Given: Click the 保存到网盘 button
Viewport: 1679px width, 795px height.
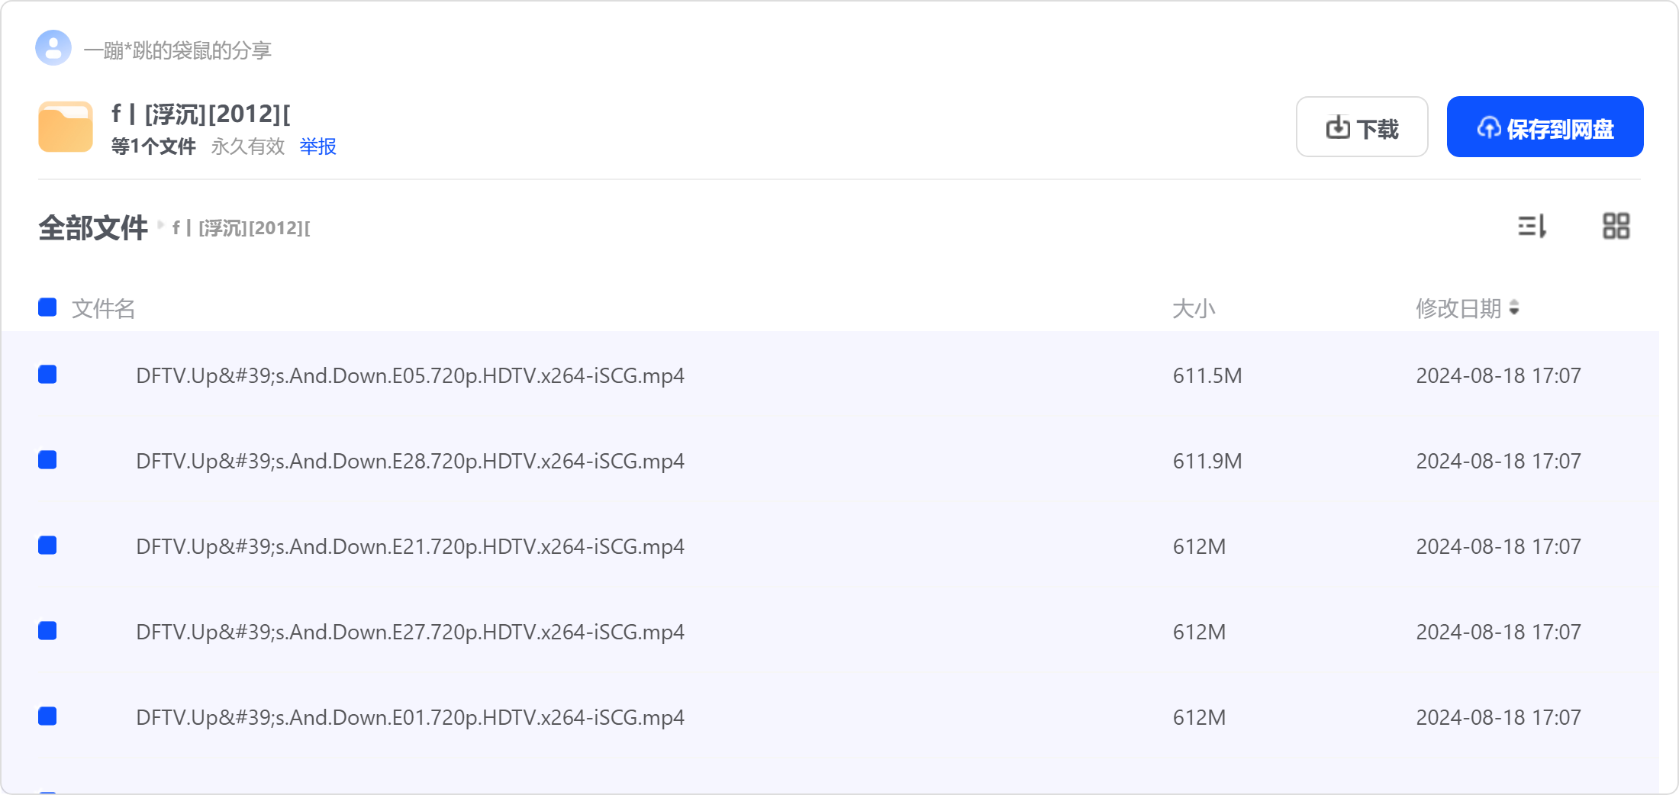Looking at the screenshot, I should point(1545,127).
